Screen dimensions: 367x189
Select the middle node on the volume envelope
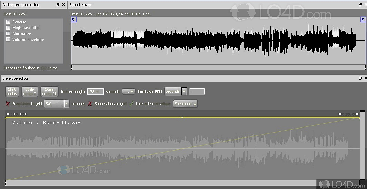coord(182,118)
